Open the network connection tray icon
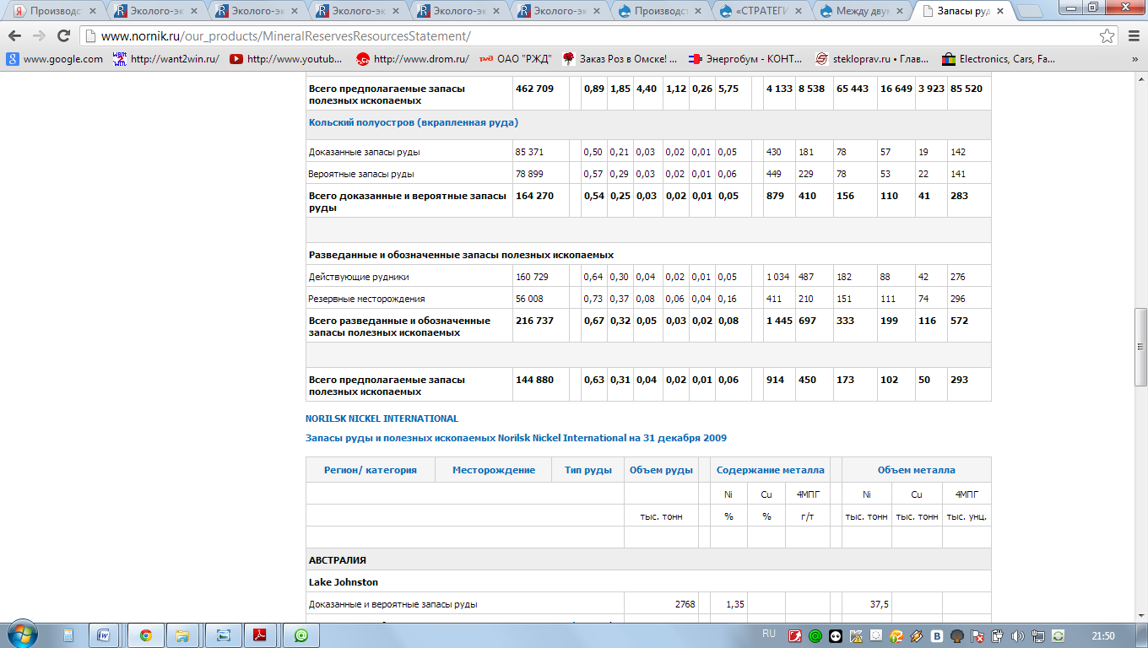 tap(1038, 635)
